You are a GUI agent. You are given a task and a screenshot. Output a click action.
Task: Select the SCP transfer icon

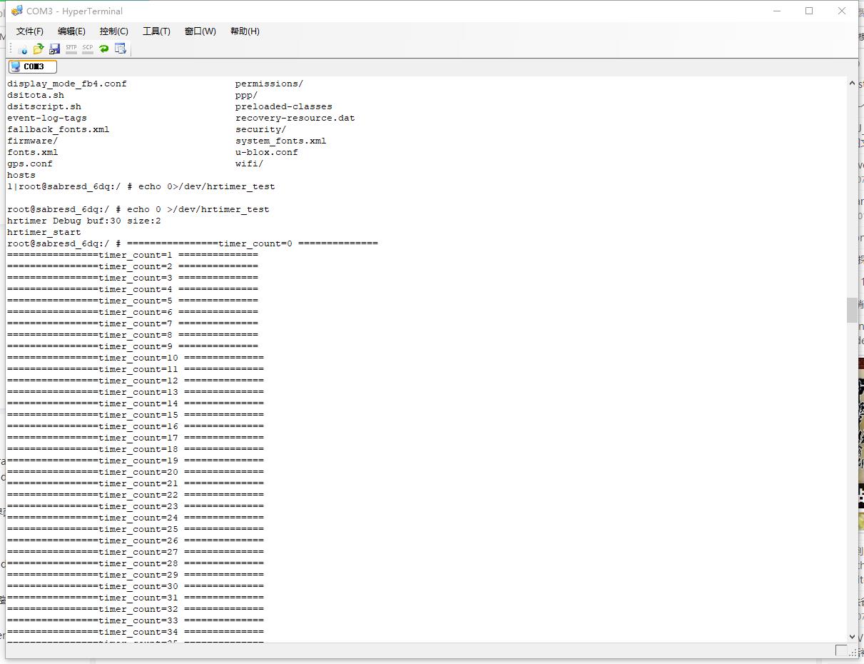click(87, 49)
